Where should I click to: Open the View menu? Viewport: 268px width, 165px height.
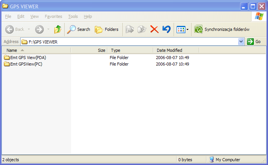point(34,16)
